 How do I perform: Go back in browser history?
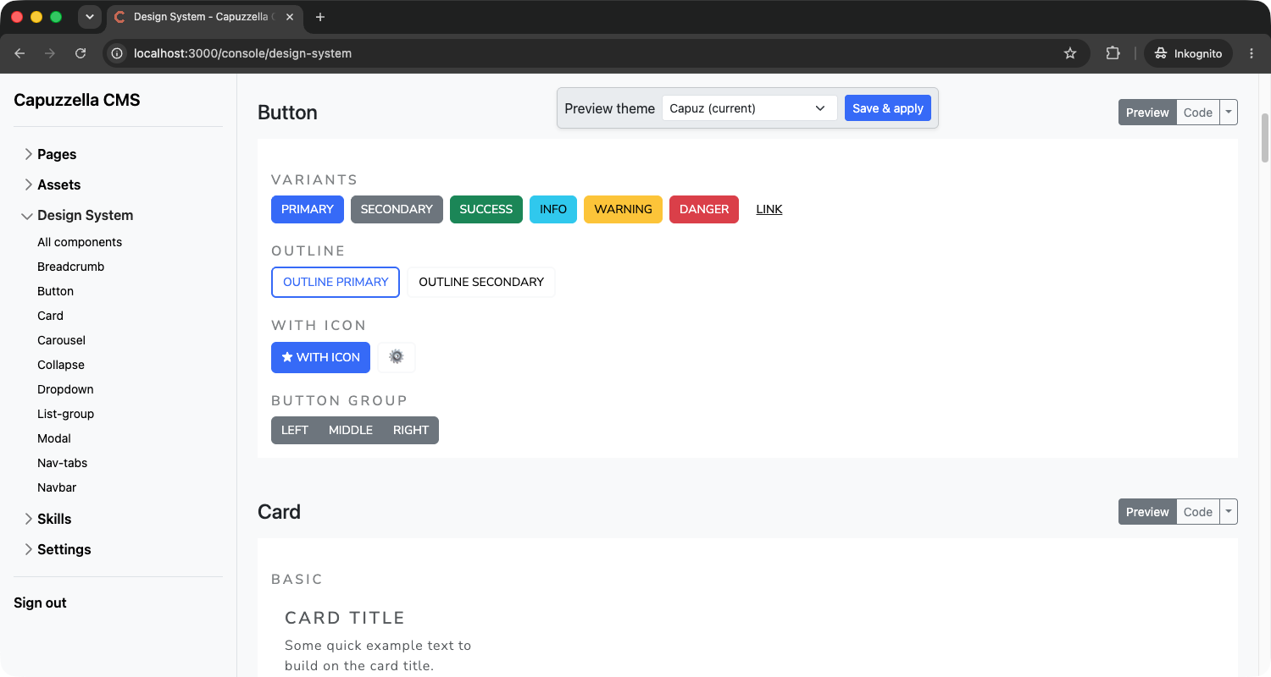tap(19, 53)
